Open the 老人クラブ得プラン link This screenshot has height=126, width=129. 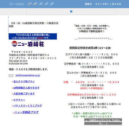[24, 82]
